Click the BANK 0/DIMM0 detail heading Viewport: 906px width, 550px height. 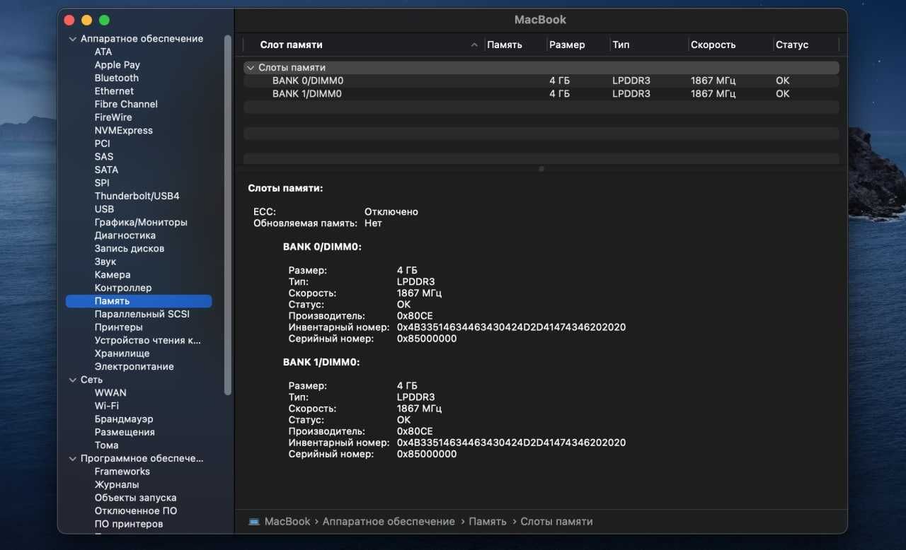pos(322,247)
